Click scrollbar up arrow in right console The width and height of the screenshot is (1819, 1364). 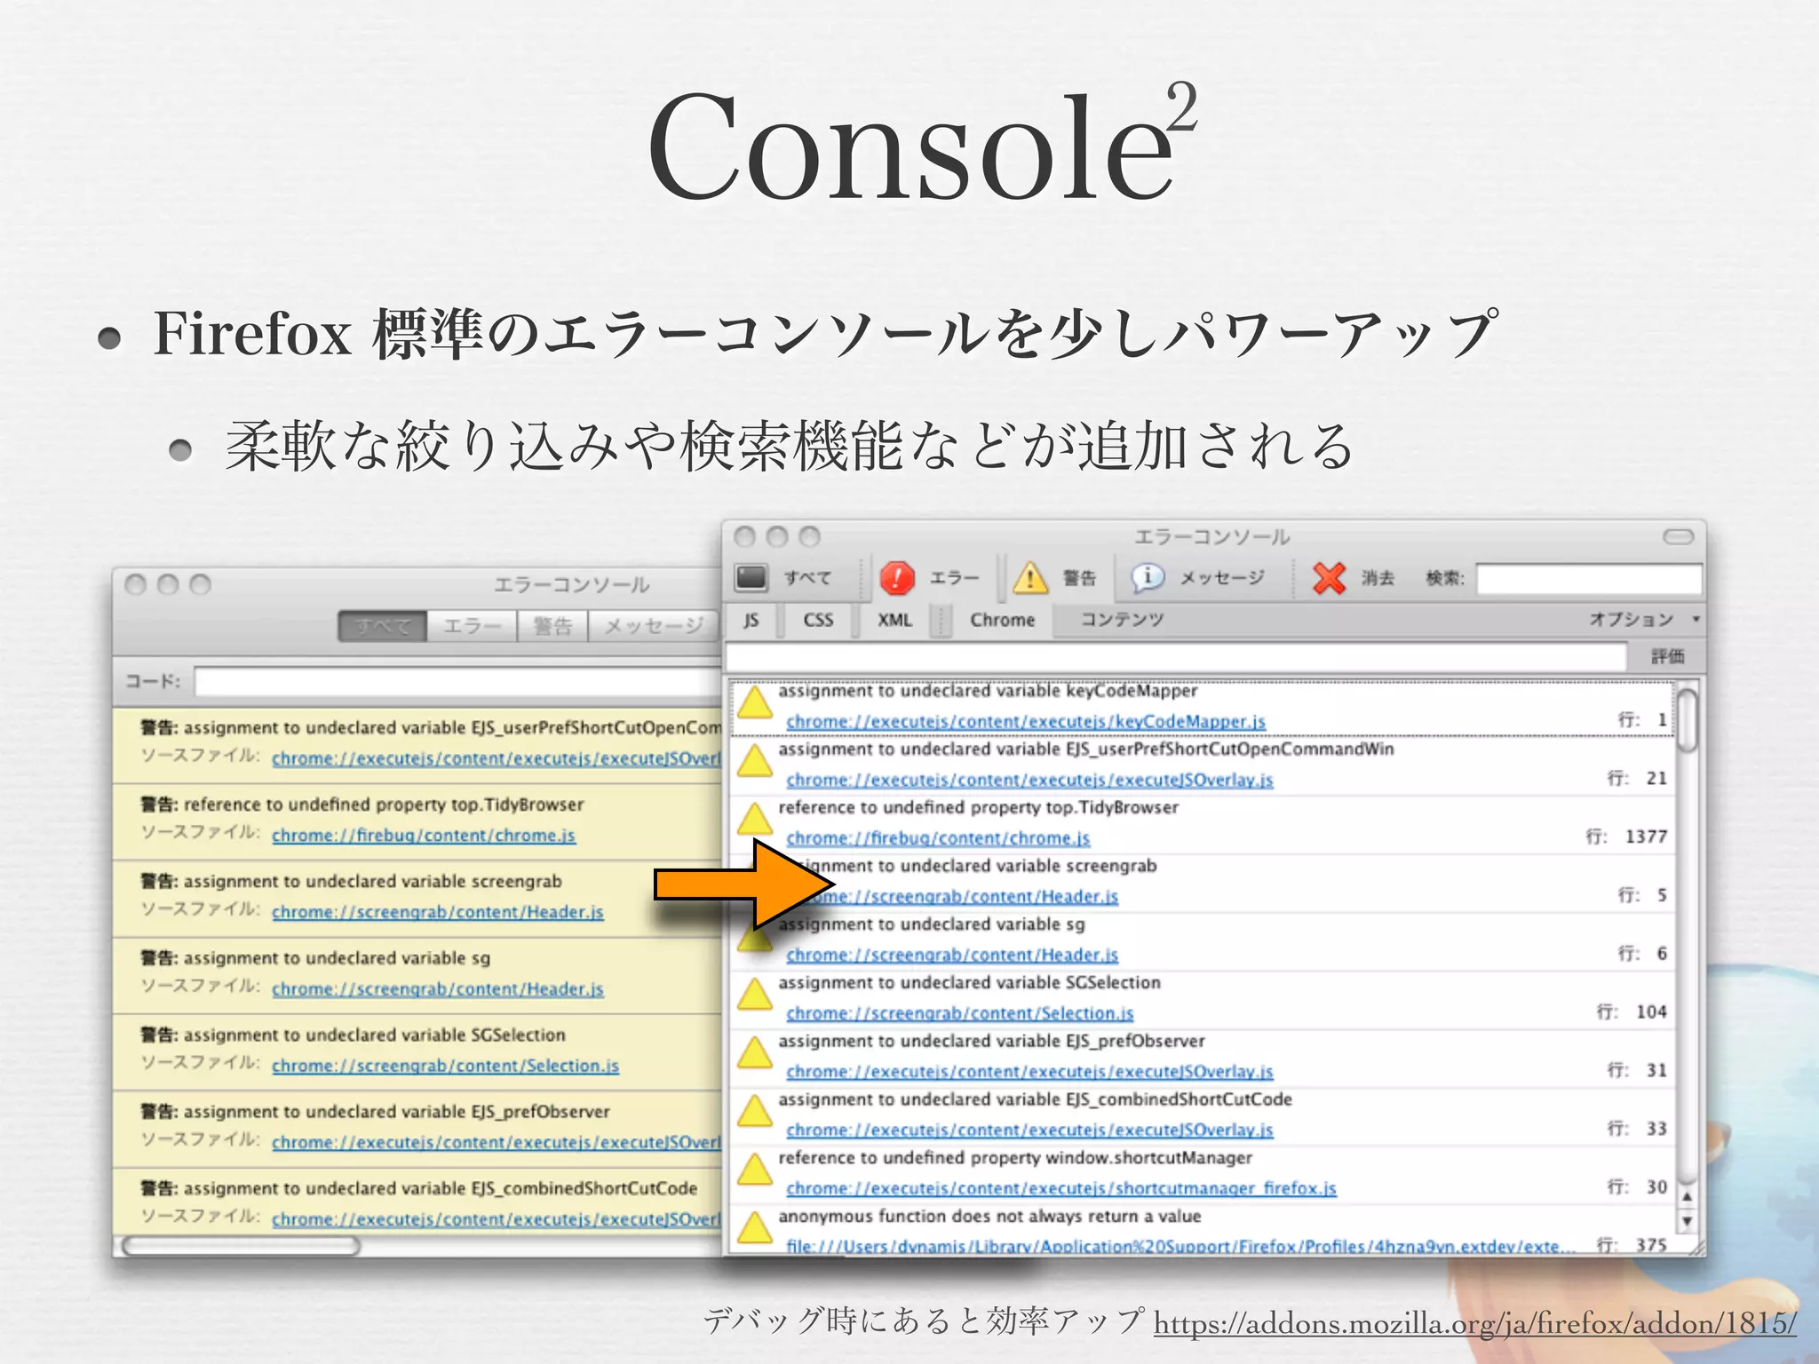point(1688,1195)
